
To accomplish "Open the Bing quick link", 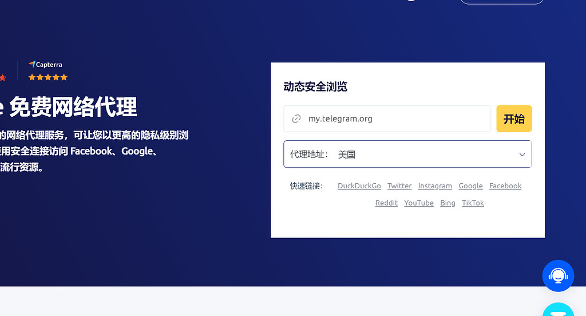I will point(448,203).
